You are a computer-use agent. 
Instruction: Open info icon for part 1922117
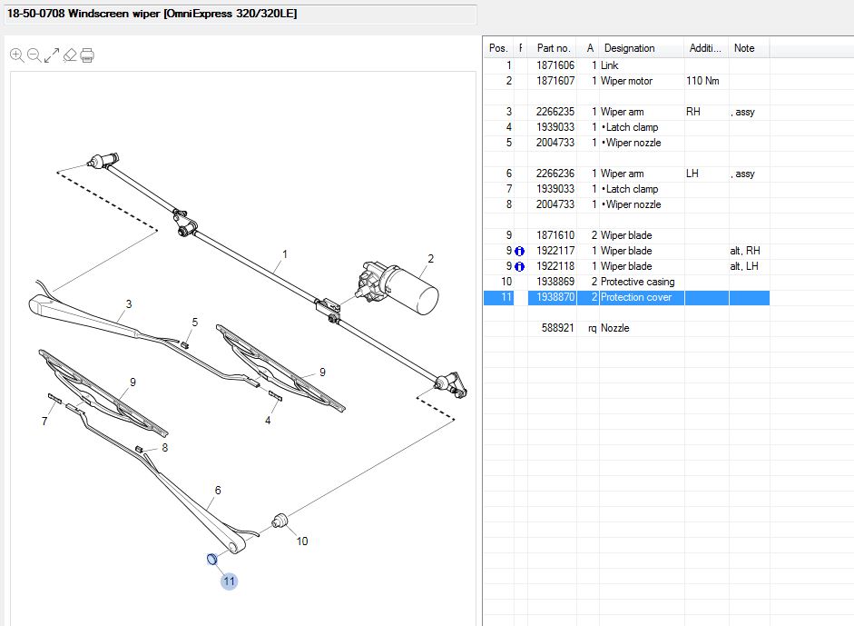(520, 252)
